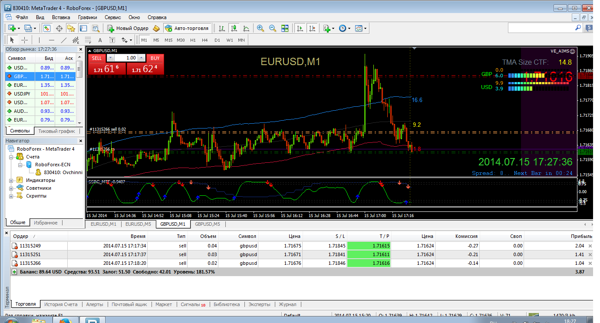
Task: Select D1 timeframe
Action: pyautogui.click(x=217, y=40)
